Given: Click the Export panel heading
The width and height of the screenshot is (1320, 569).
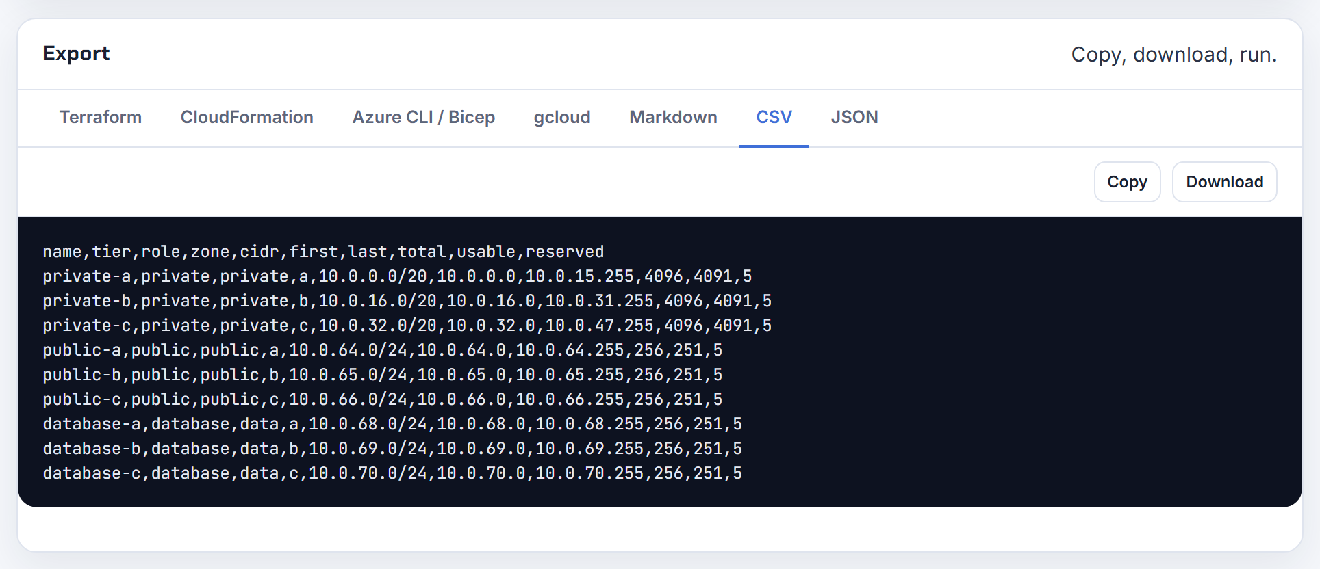Looking at the screenshot, I should tap(76, 53).
